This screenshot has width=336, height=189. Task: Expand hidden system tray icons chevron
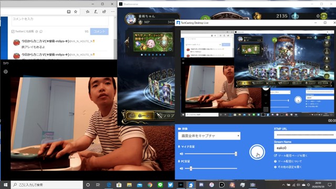pos(283,185)
